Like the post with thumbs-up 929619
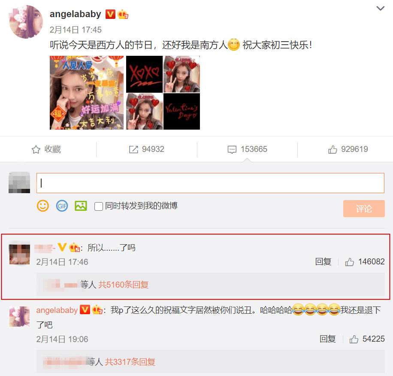The width and height of the screenshot is (393, 376). pos(333,149)
